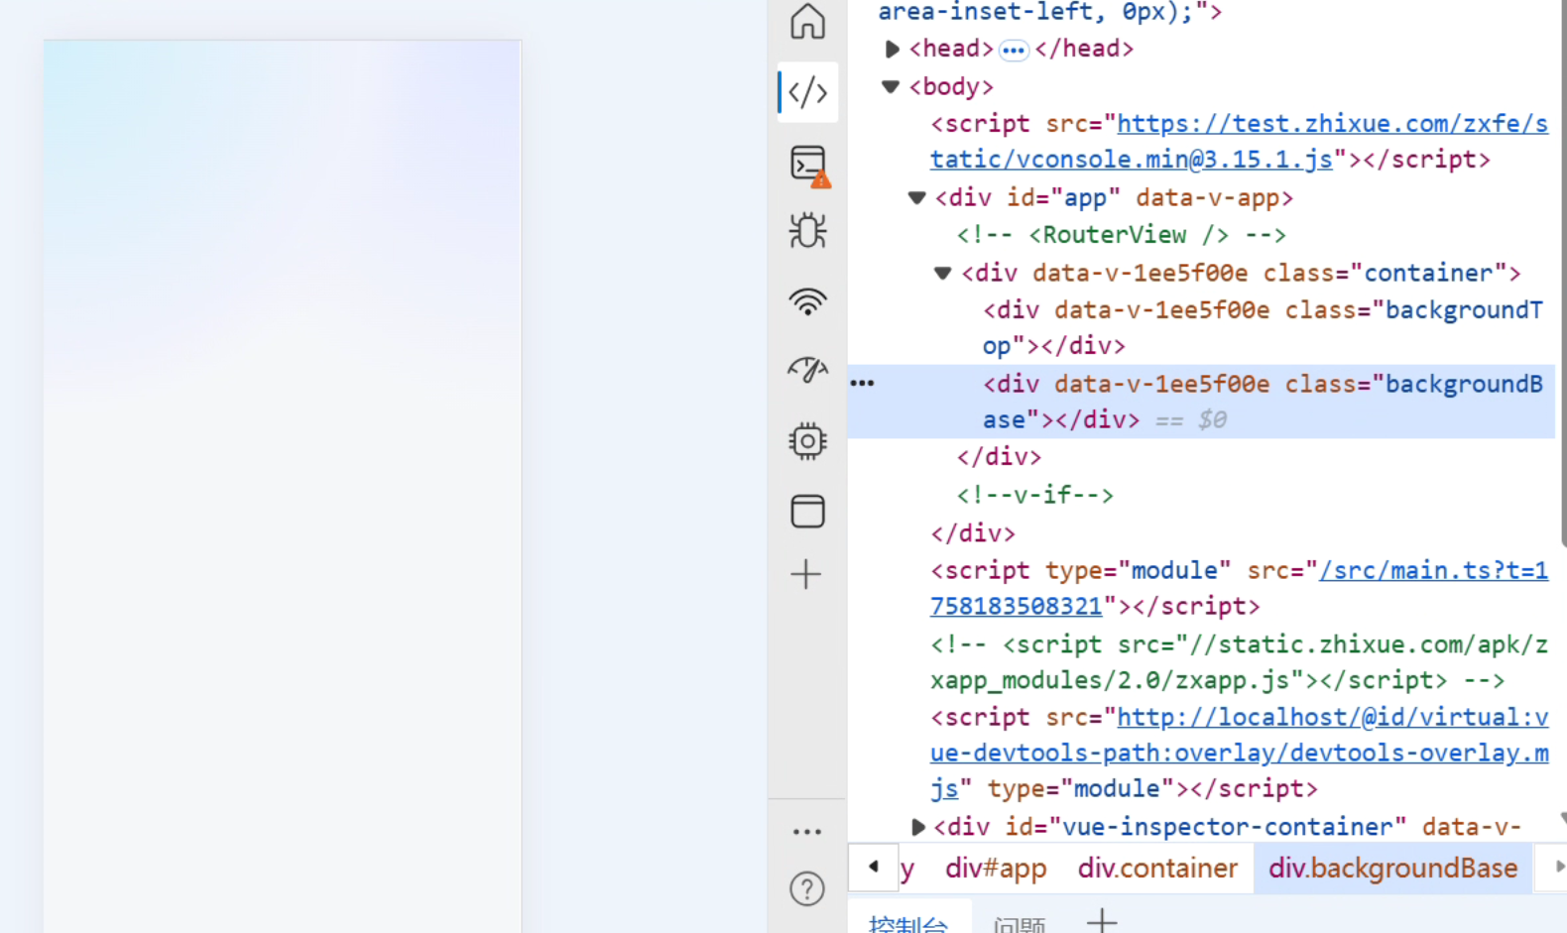Collapse the div id="app" node
The width and height of the screenshot is (1567, 933).
[x=916, y=197]
